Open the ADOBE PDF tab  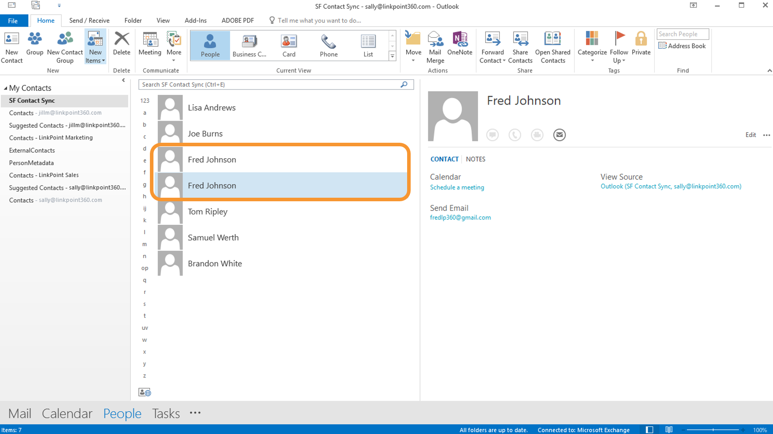238,20
